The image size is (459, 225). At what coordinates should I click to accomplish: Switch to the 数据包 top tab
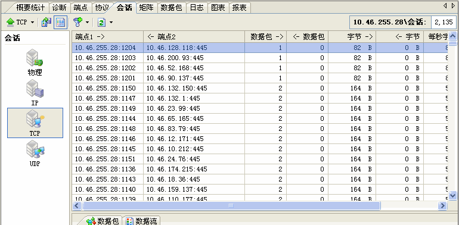coord(172,8)
